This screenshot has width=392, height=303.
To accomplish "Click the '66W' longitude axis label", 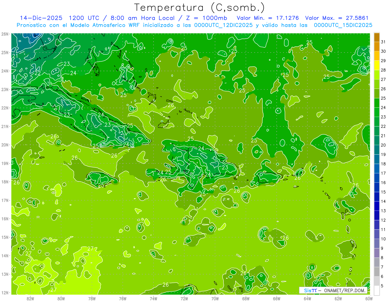I will [276, 299].
